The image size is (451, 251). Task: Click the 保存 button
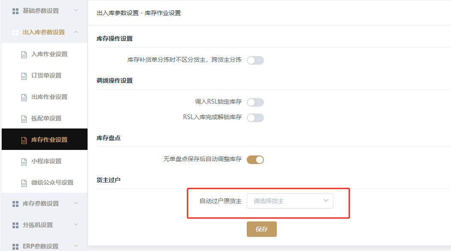pyautogui.click(x=262, y=229)
